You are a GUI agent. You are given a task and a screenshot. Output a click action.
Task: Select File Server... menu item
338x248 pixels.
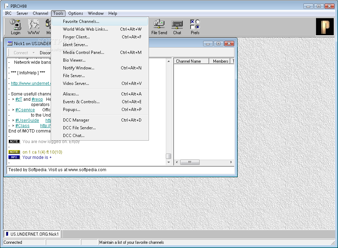click(100, 76)
